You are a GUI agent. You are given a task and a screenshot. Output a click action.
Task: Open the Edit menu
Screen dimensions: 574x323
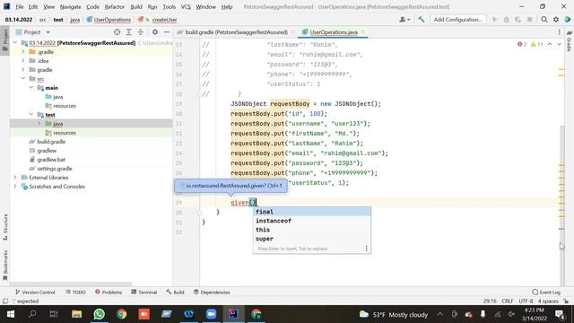click(33, 6)
